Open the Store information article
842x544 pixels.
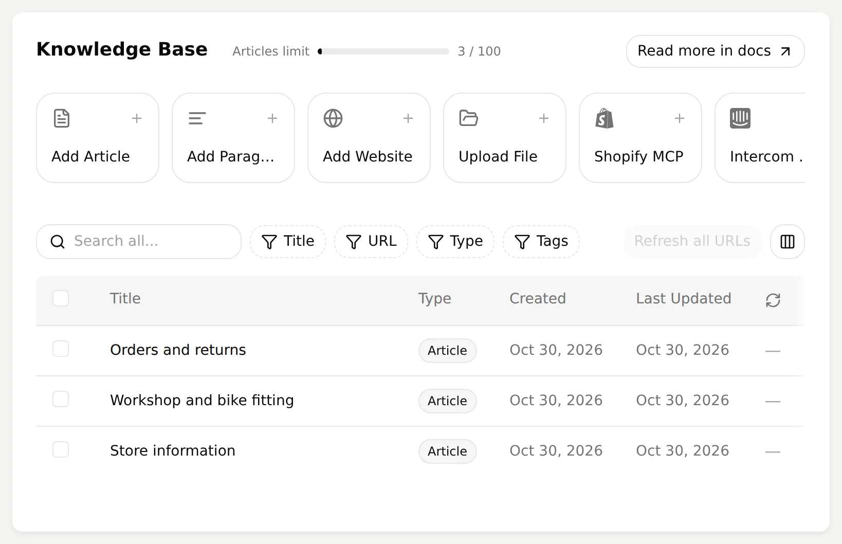173,450
